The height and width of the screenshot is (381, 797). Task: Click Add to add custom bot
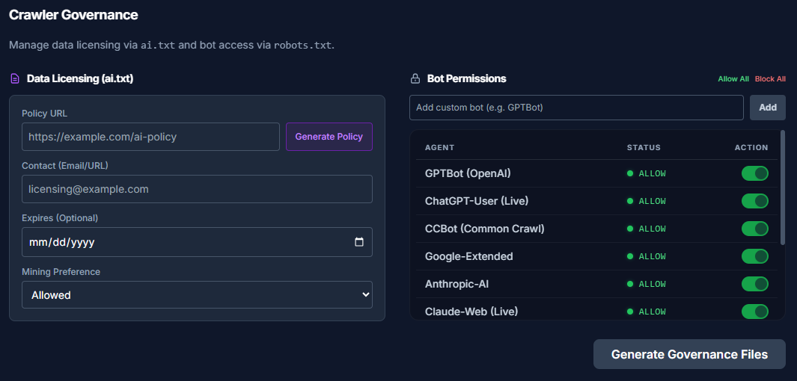tap(768, 108)
